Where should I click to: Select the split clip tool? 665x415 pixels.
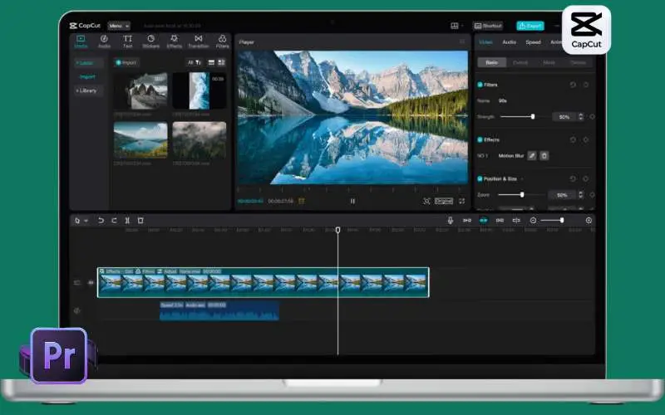click(x=127, y=220)
